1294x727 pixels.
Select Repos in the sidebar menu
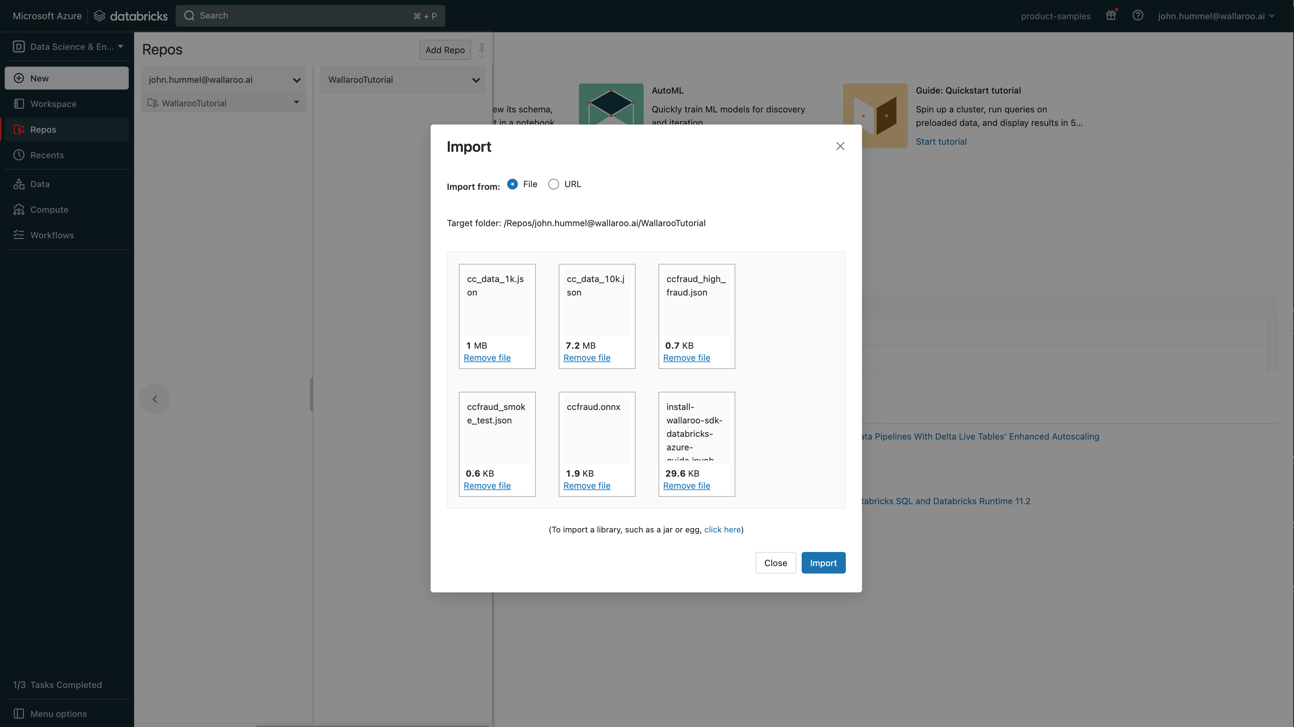pyautogui.click(x=43, y=130)
